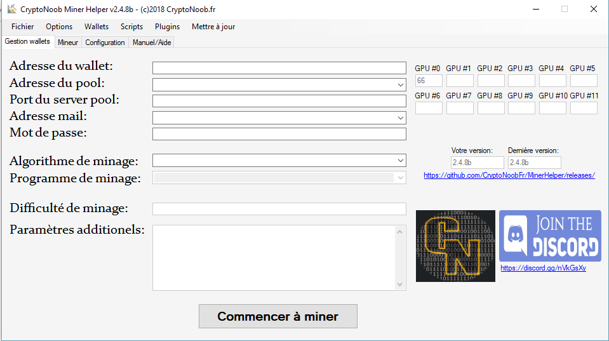Click the Paramètres additionels scrollbar down arrow
609x341 pixels.
point(399,284)
